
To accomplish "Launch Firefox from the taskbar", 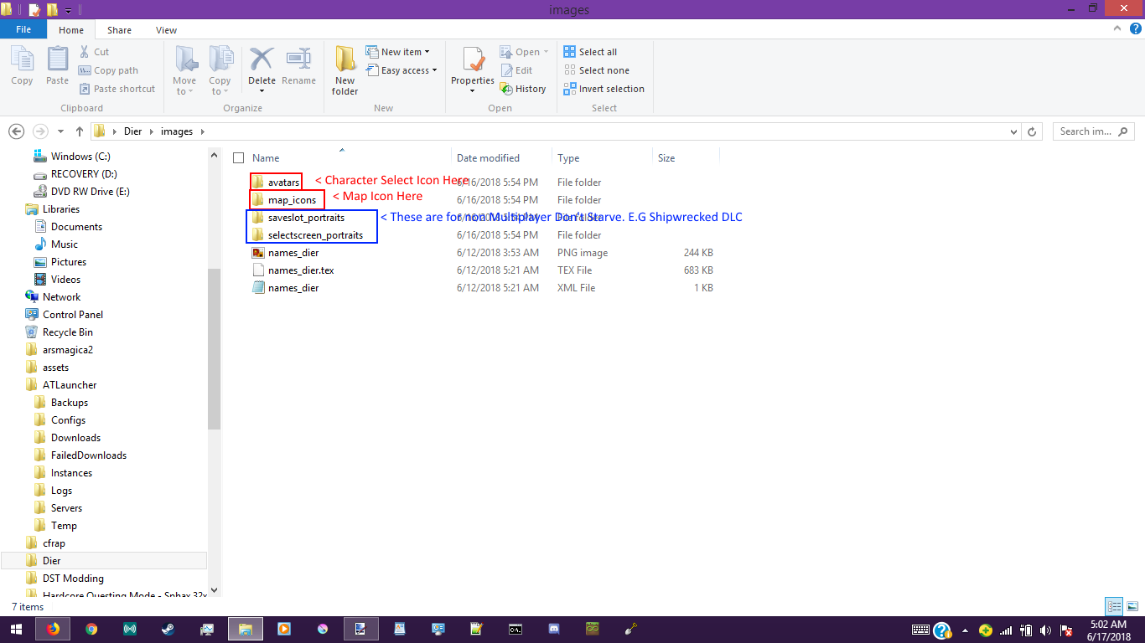I will [x=54, y=629].
